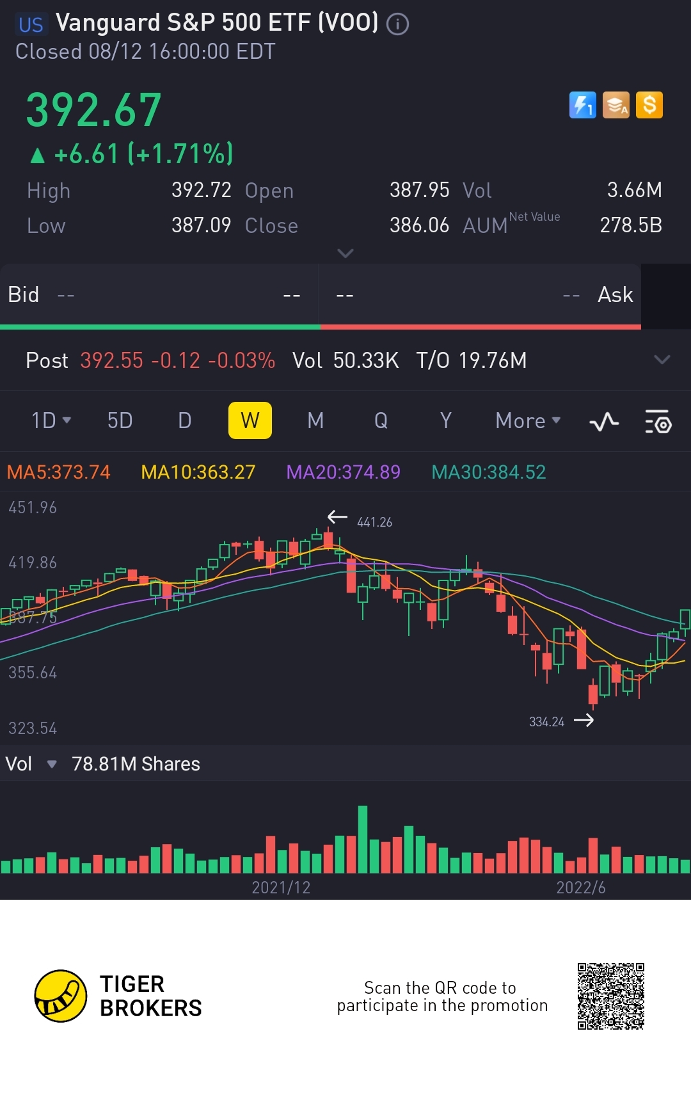Tap the MA30:384.52 indicator label

pyautogui.click(x=489, y=472)
